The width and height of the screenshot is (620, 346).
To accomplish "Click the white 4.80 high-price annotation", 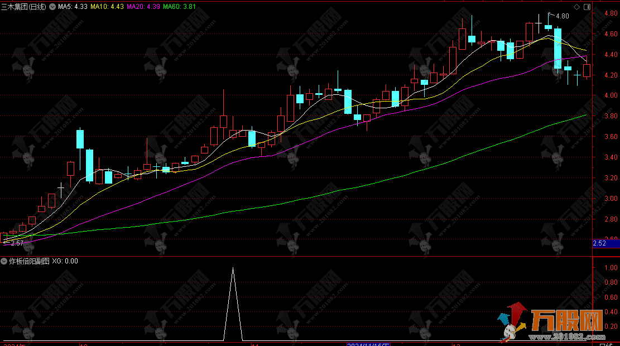I will click(x=563, y=16).
